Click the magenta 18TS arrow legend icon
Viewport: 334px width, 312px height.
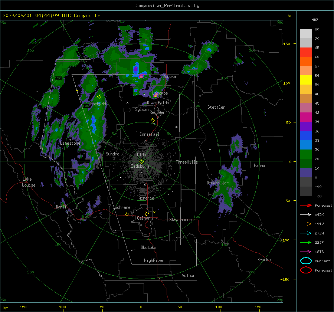[x=306, y=252]
